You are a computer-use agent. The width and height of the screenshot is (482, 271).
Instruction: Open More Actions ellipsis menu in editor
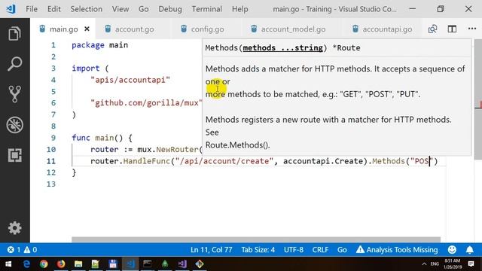(x=472, y=29)
